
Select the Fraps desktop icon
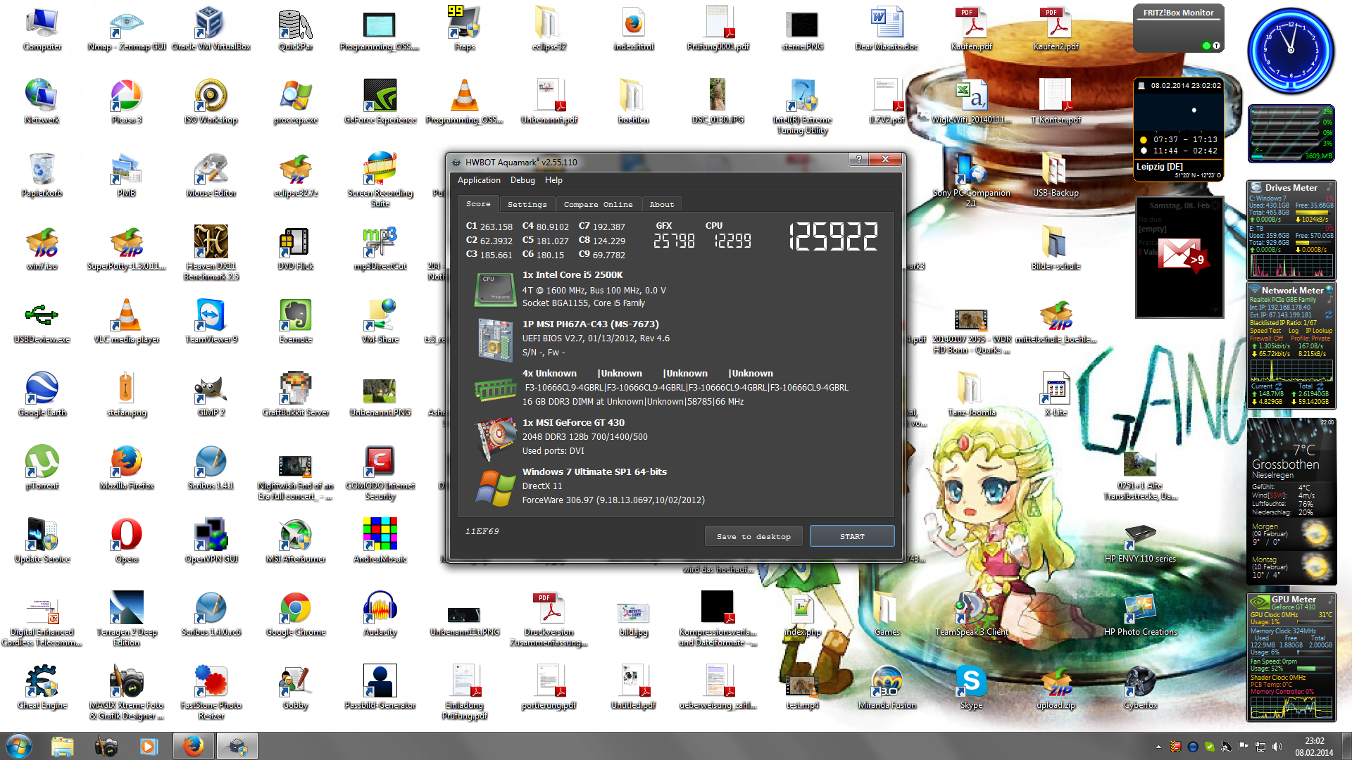[465, 30]
